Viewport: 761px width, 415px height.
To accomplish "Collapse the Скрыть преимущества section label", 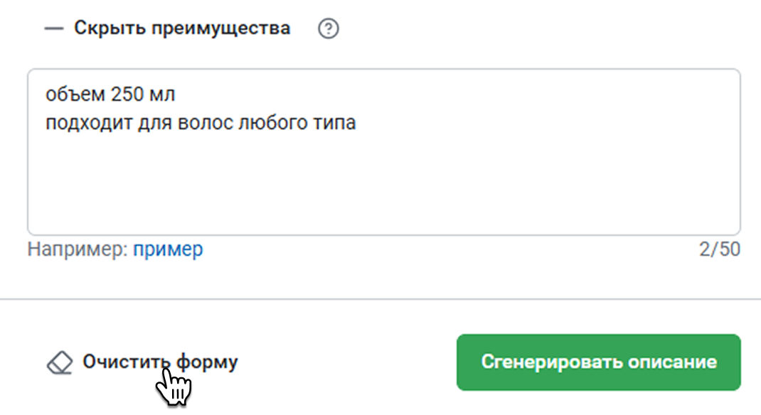I will (x=182, y=28).
